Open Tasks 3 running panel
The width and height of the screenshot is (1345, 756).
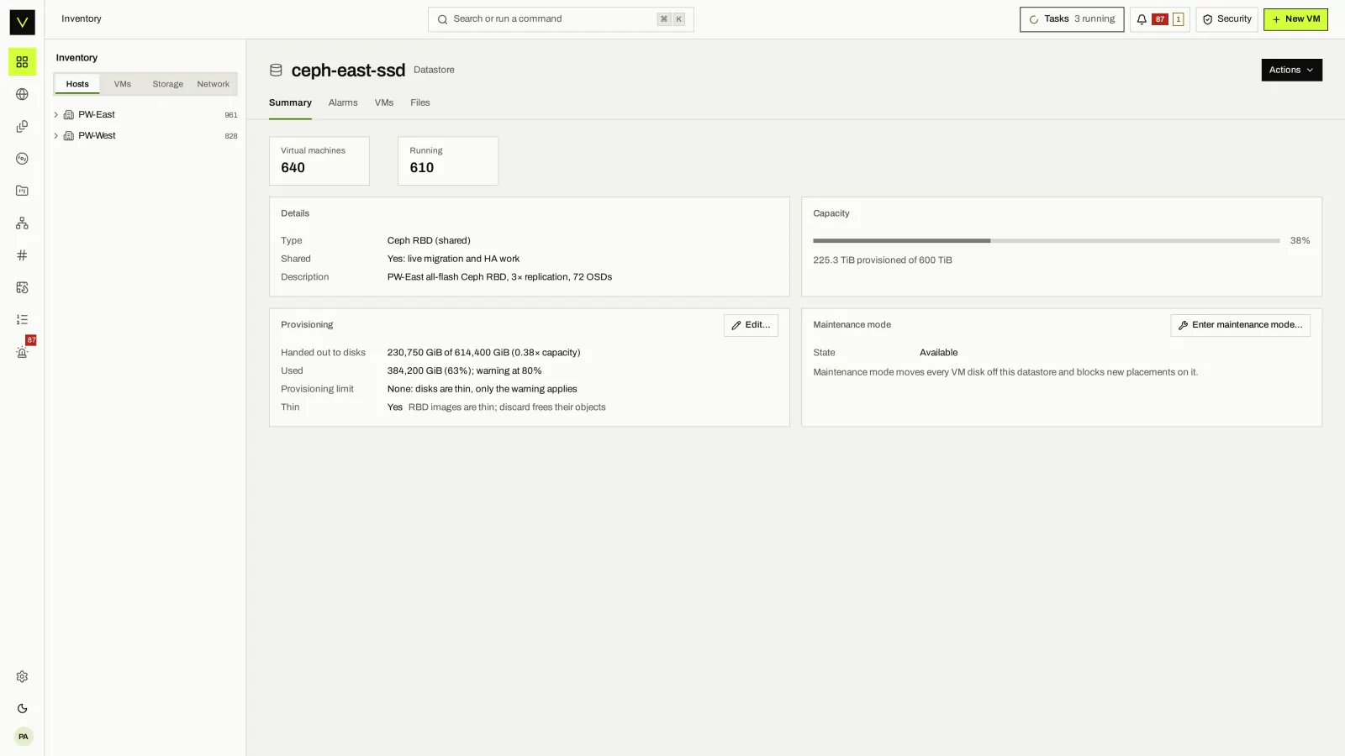[1072, 19]
